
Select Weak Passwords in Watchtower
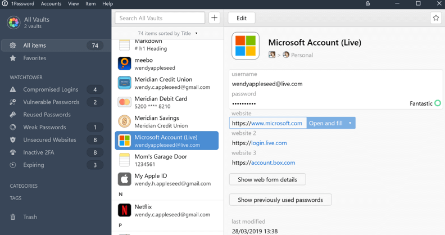[x=56, y=127]
